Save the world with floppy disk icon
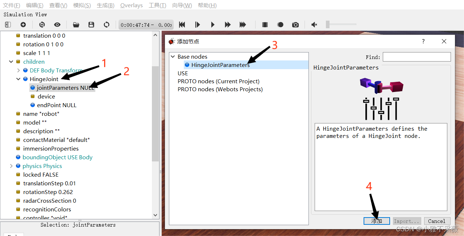 [x=91, y=25]
